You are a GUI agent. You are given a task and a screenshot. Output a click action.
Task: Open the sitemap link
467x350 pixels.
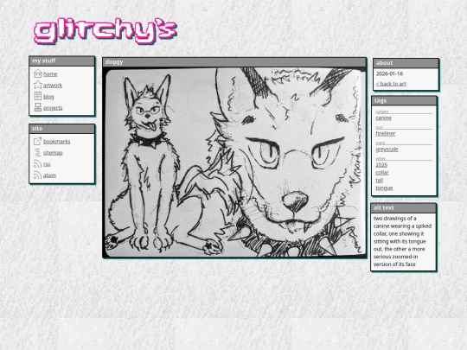coord(53,153)
